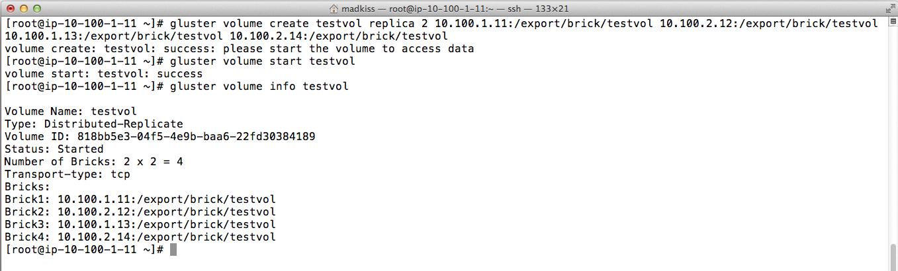Click the 'Transport-type: tcp' line
The image size is (898, 271).
pos(67,174)
